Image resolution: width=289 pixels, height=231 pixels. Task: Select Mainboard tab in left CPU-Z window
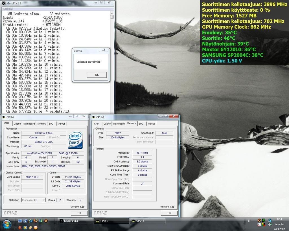click(29, 124)
